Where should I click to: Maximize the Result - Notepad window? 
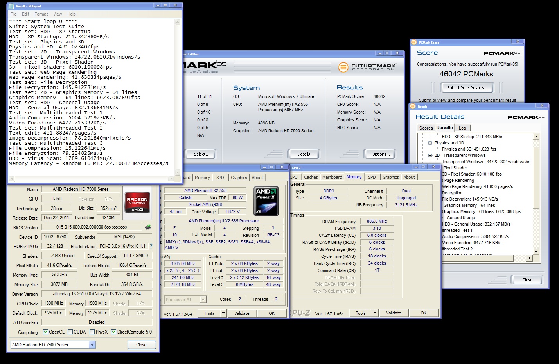165,5
